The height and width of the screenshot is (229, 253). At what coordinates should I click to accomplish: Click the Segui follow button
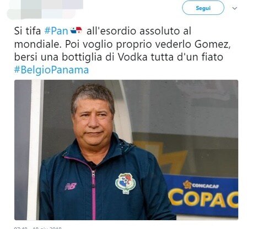click(x=203, y=8)
